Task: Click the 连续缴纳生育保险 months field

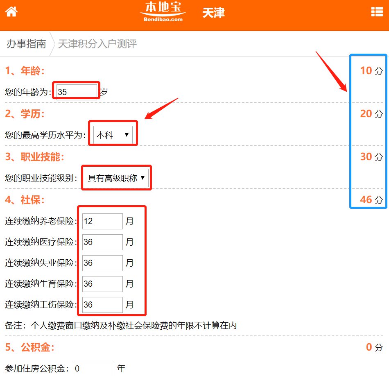Action: 102,284
